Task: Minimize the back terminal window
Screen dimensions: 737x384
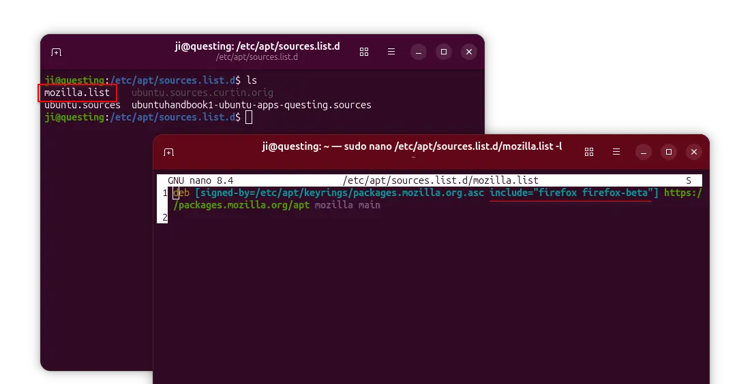Action: tap(419, 52)
